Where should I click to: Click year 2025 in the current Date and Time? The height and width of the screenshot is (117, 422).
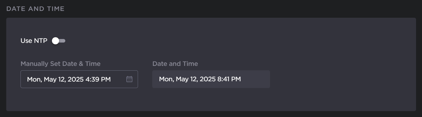click(x=207, y=79)
